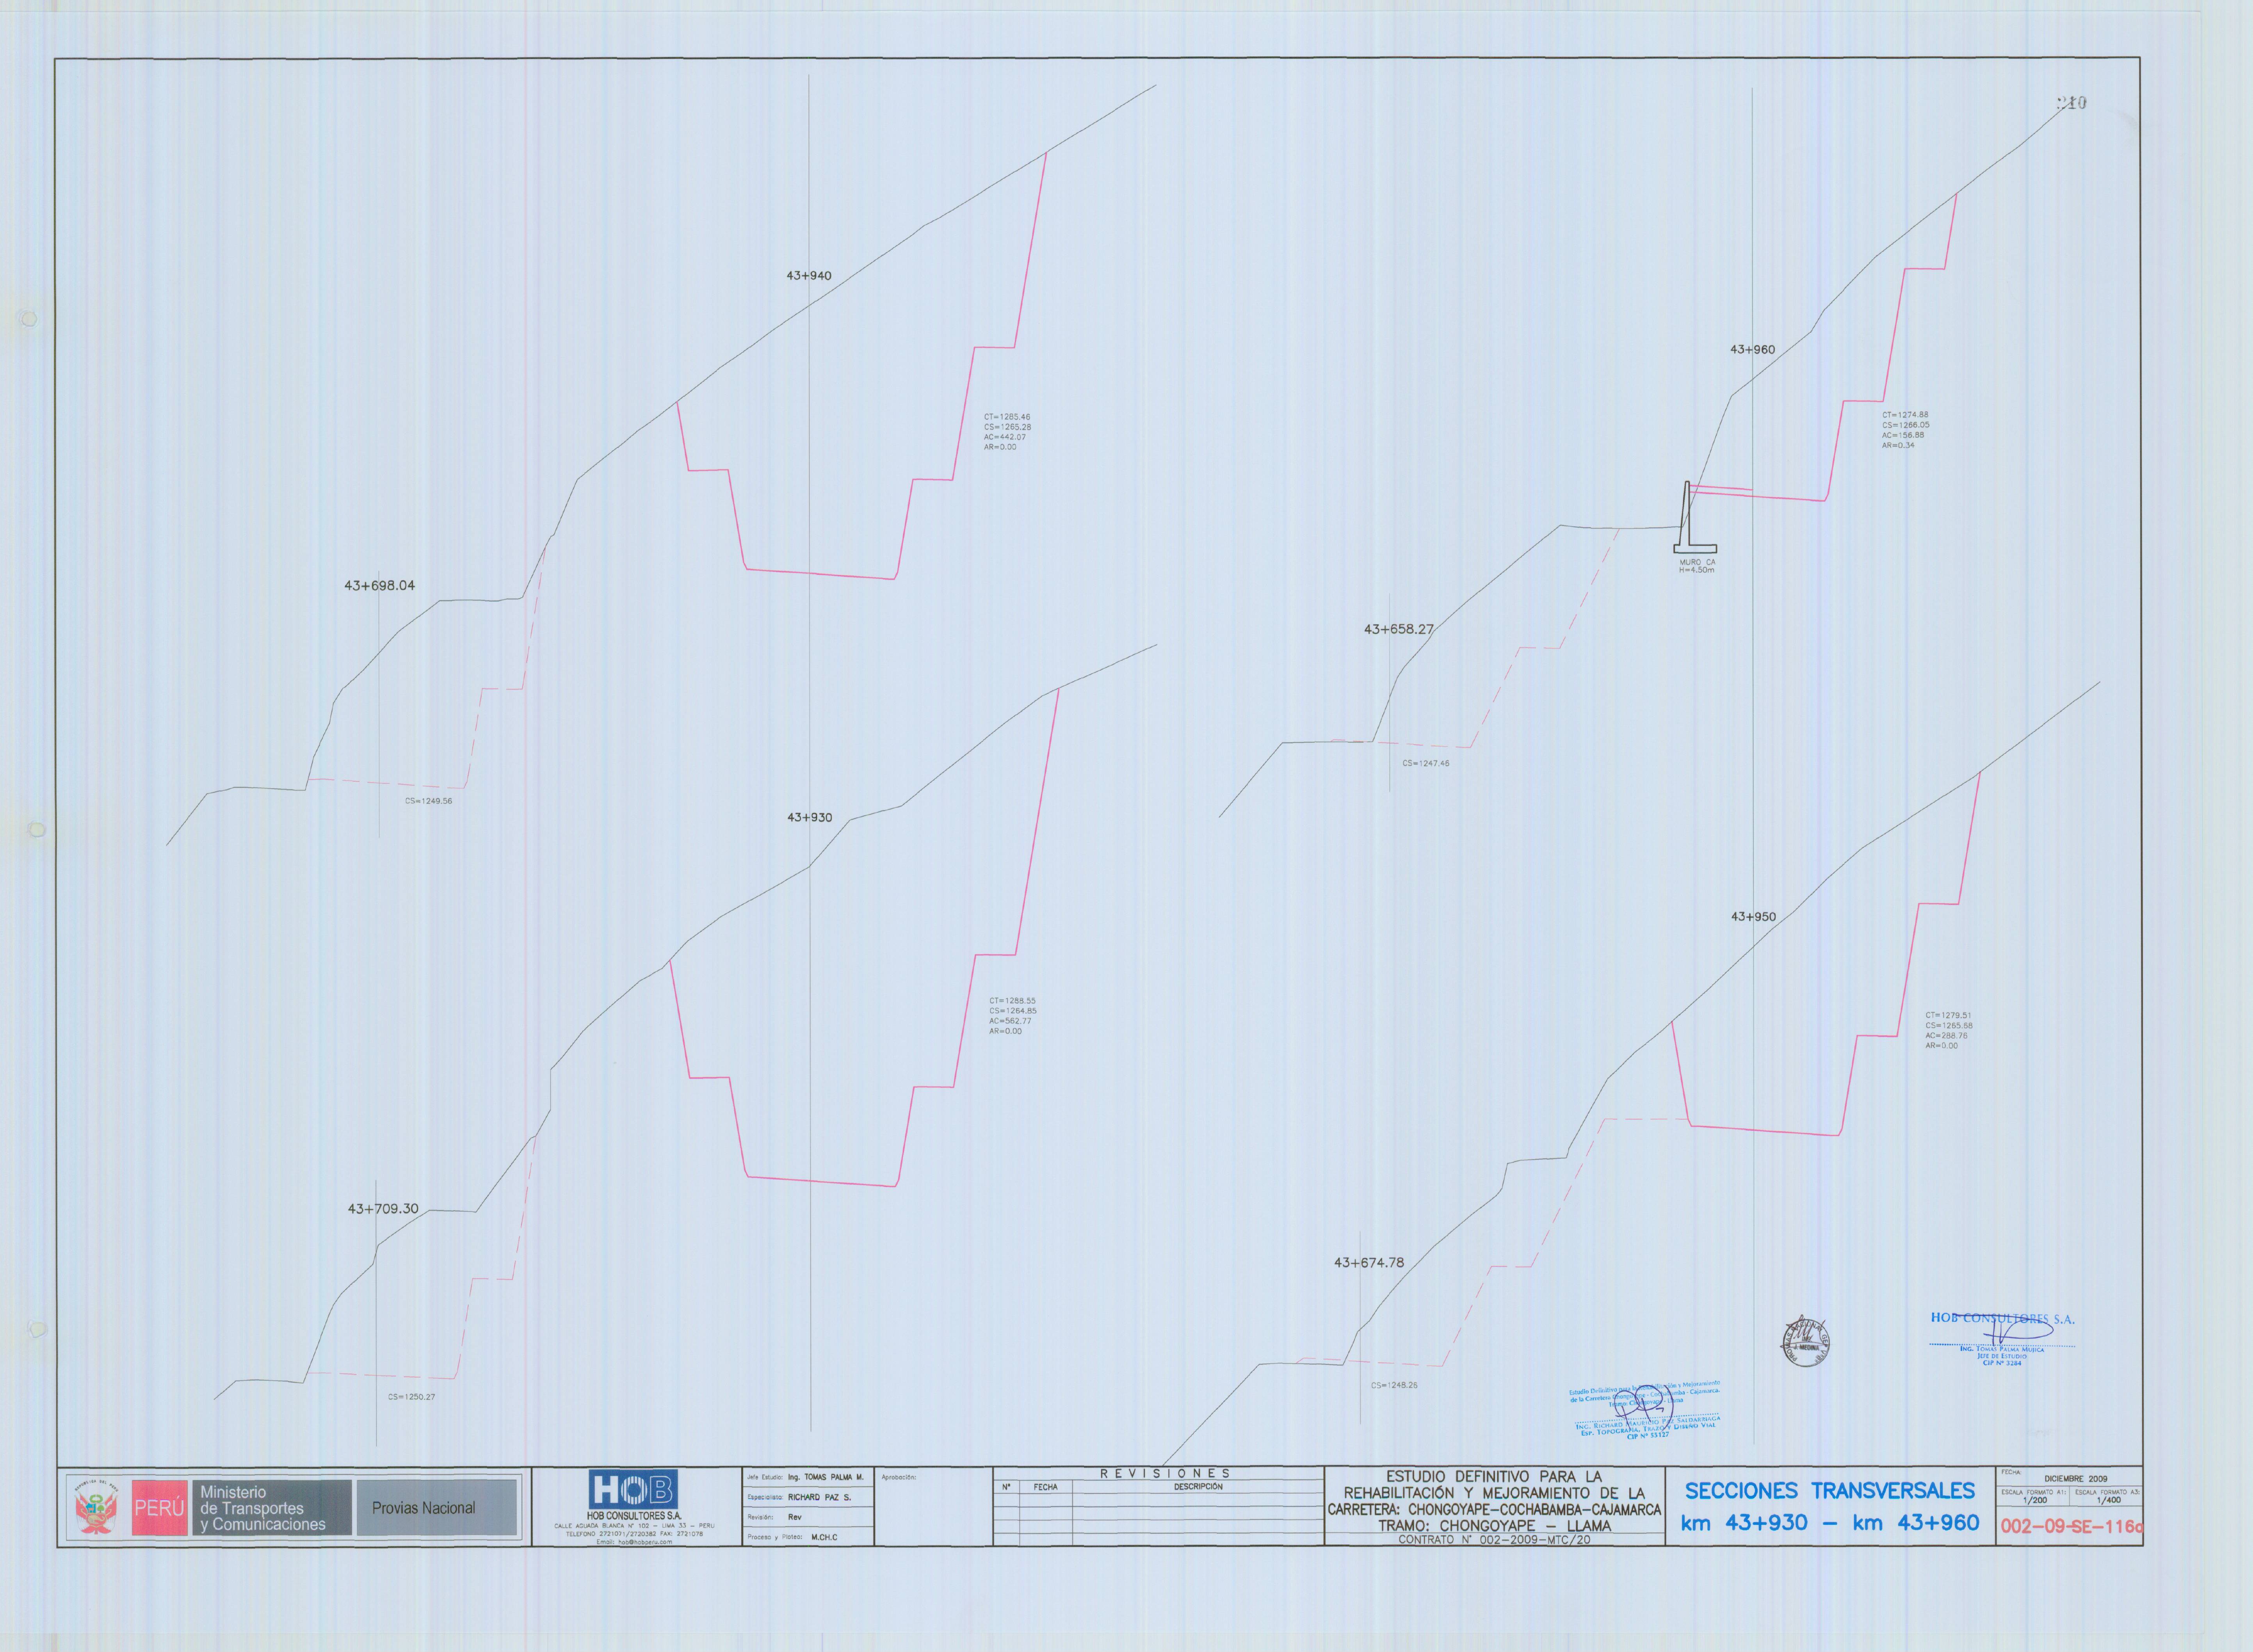Select the CT=1288.55 value
2253x1652 pixels.
pos(1013,1001)
